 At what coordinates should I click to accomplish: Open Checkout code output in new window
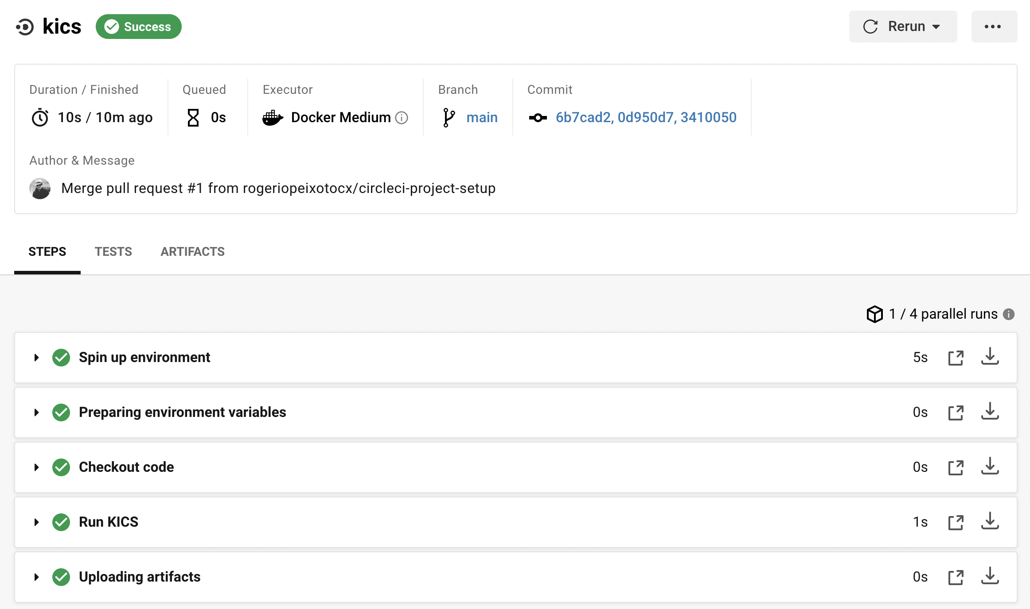[x=956, y=467]
